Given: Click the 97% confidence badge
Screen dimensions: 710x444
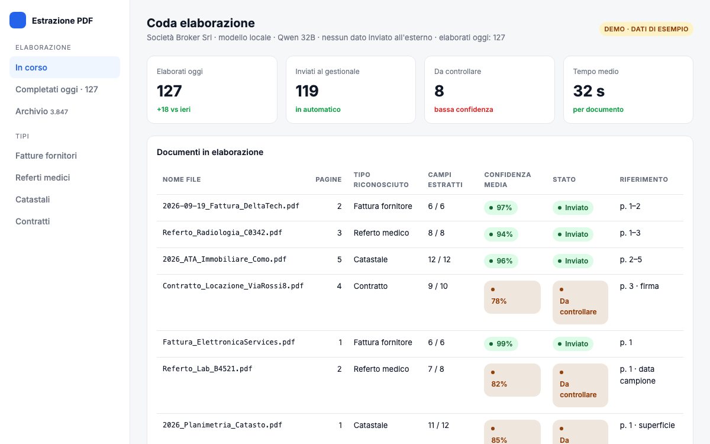Looking at the screenshot, I should [501, 208].
